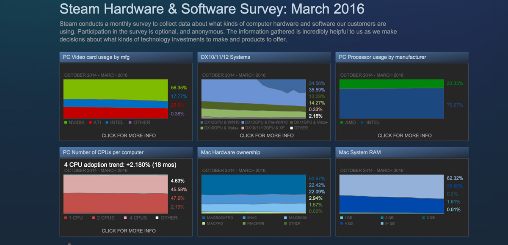Click the Steam Hardware & Software Survey title
Image resolution: width=508 pixels, height=245 pixels.
tap(212, 9)
